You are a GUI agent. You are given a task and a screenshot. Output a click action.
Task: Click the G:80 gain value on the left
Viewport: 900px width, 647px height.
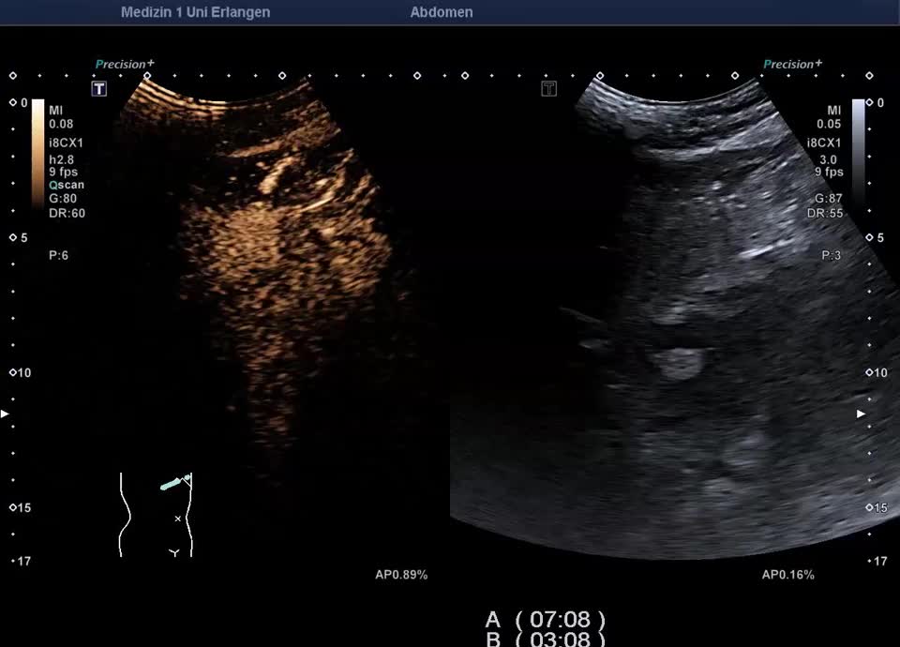[x=64, y=199]
